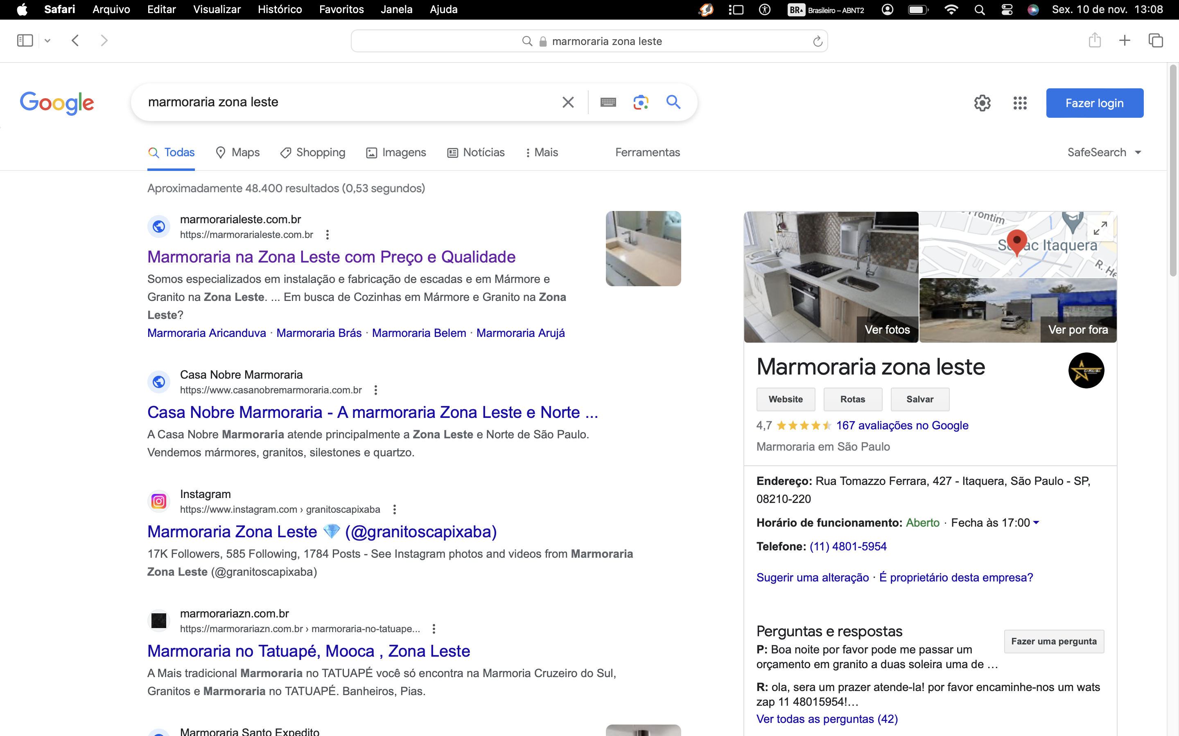Open the Wi-Fi status menu icon
Screen dimensions: 1179x736
(x=951, y=9)
